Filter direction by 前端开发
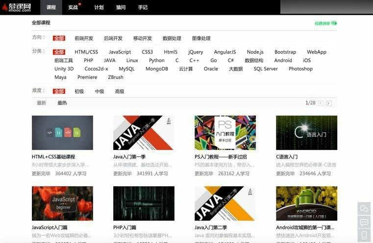The image size is (373, 243). 84,38
